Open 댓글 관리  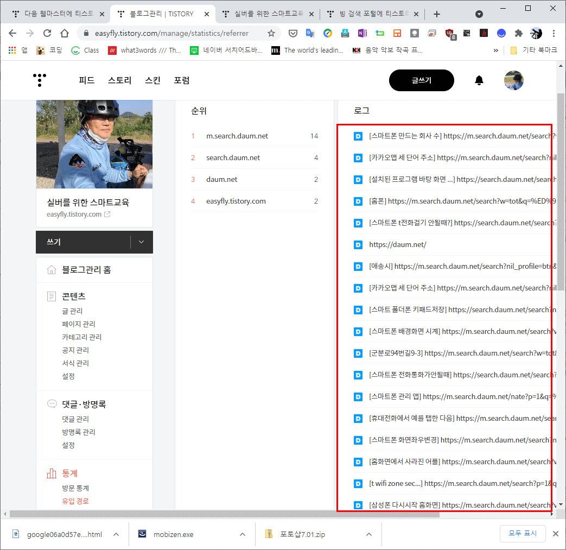75,419
